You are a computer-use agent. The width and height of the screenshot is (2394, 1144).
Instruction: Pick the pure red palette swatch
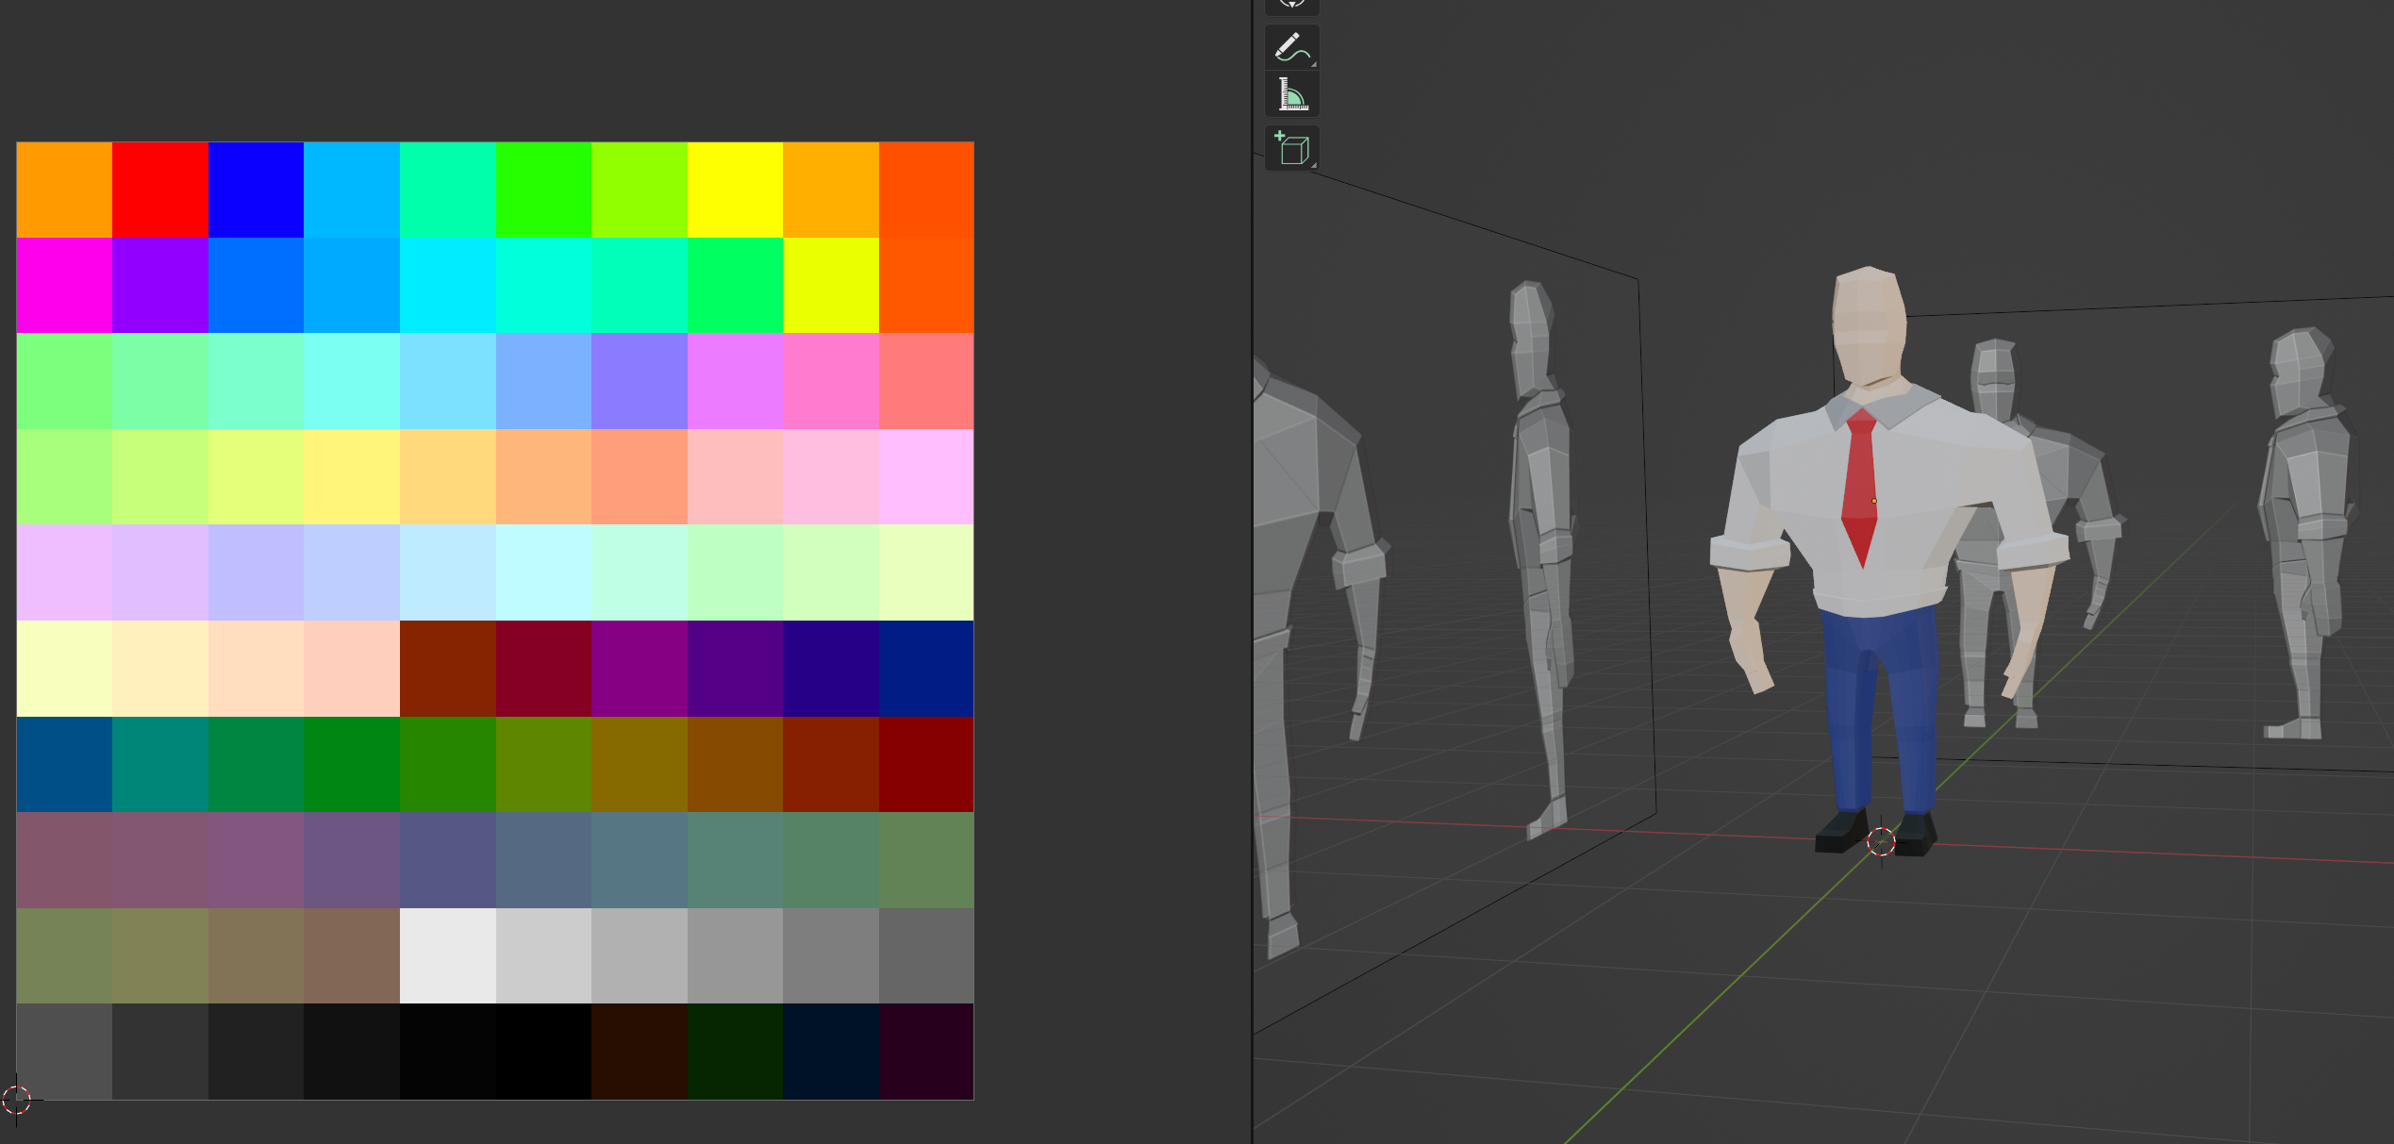159,190
